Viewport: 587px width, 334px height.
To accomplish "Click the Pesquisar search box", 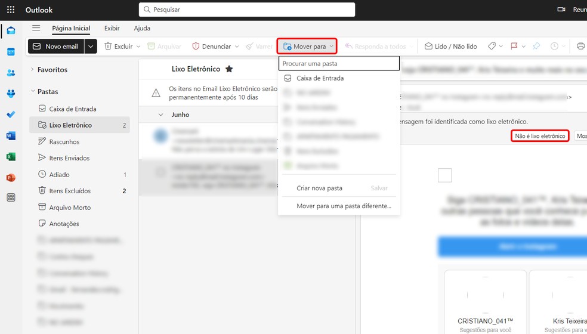I will coord(247,10).
